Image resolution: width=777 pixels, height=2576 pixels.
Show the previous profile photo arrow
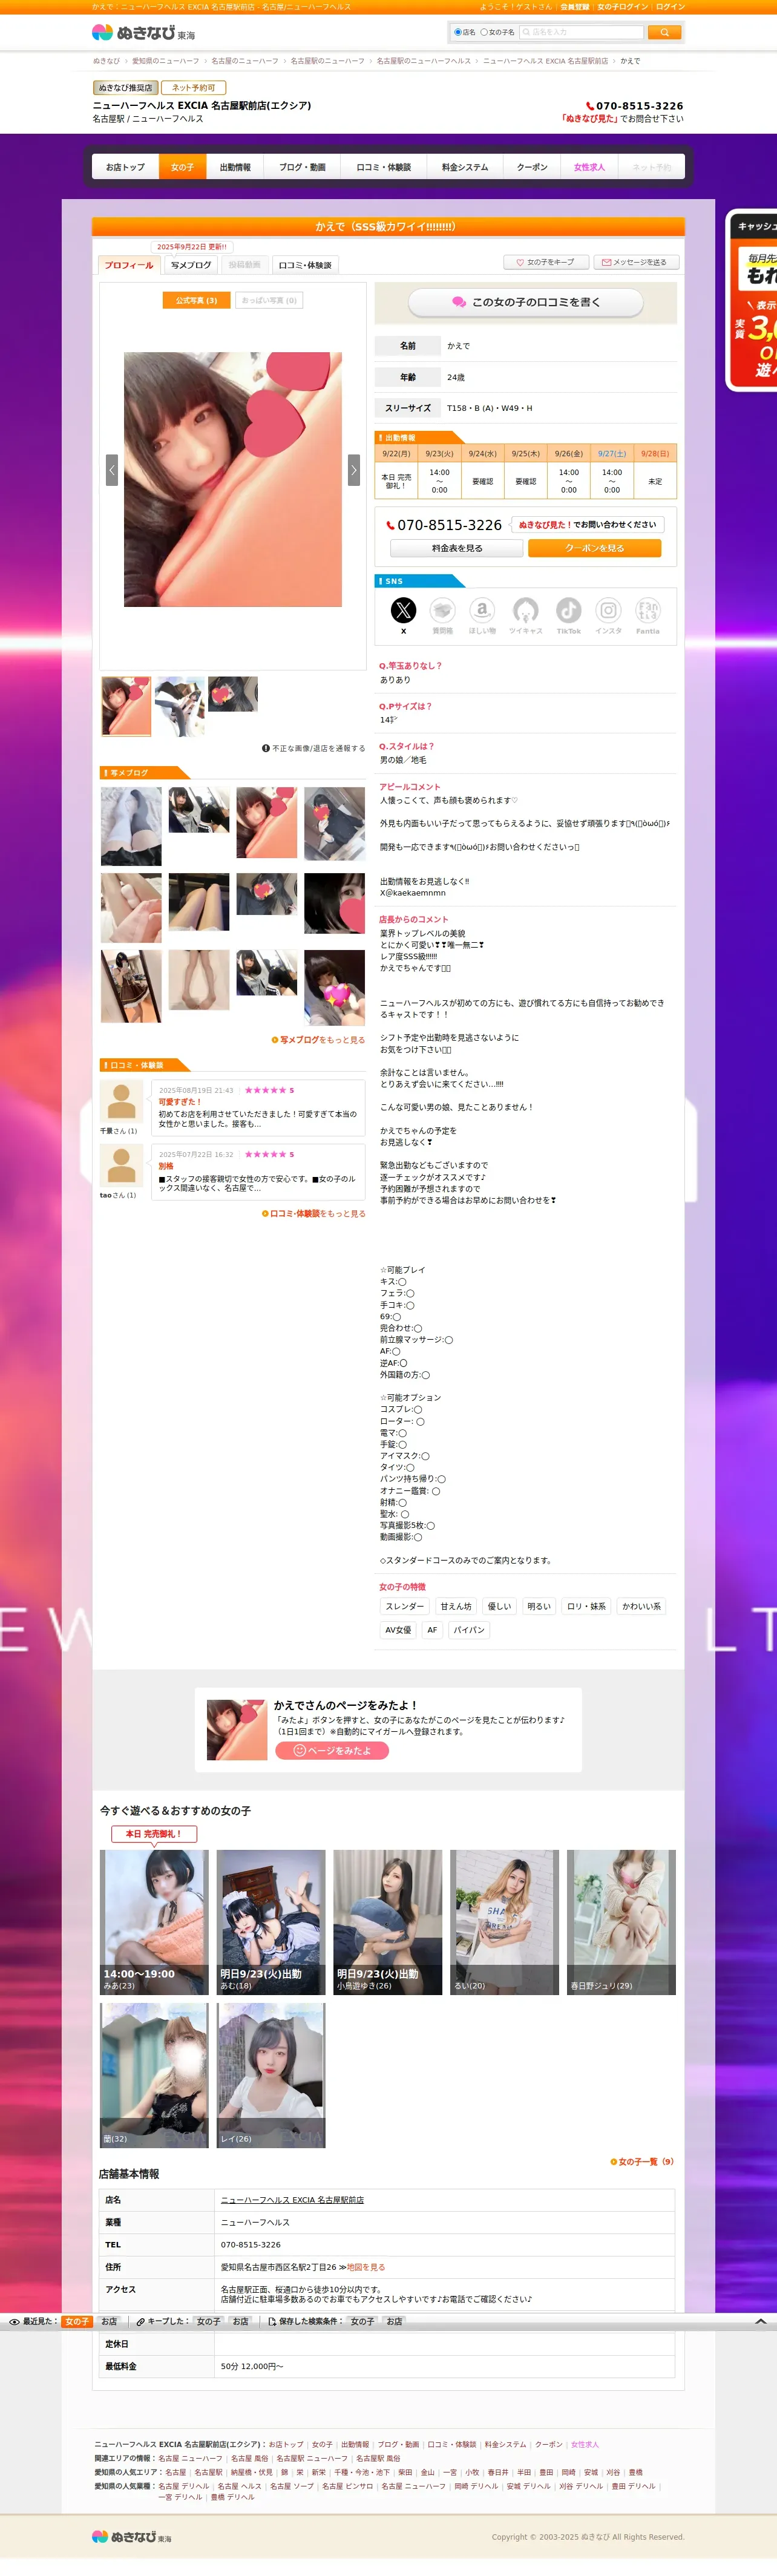click(x=112, y=470)
